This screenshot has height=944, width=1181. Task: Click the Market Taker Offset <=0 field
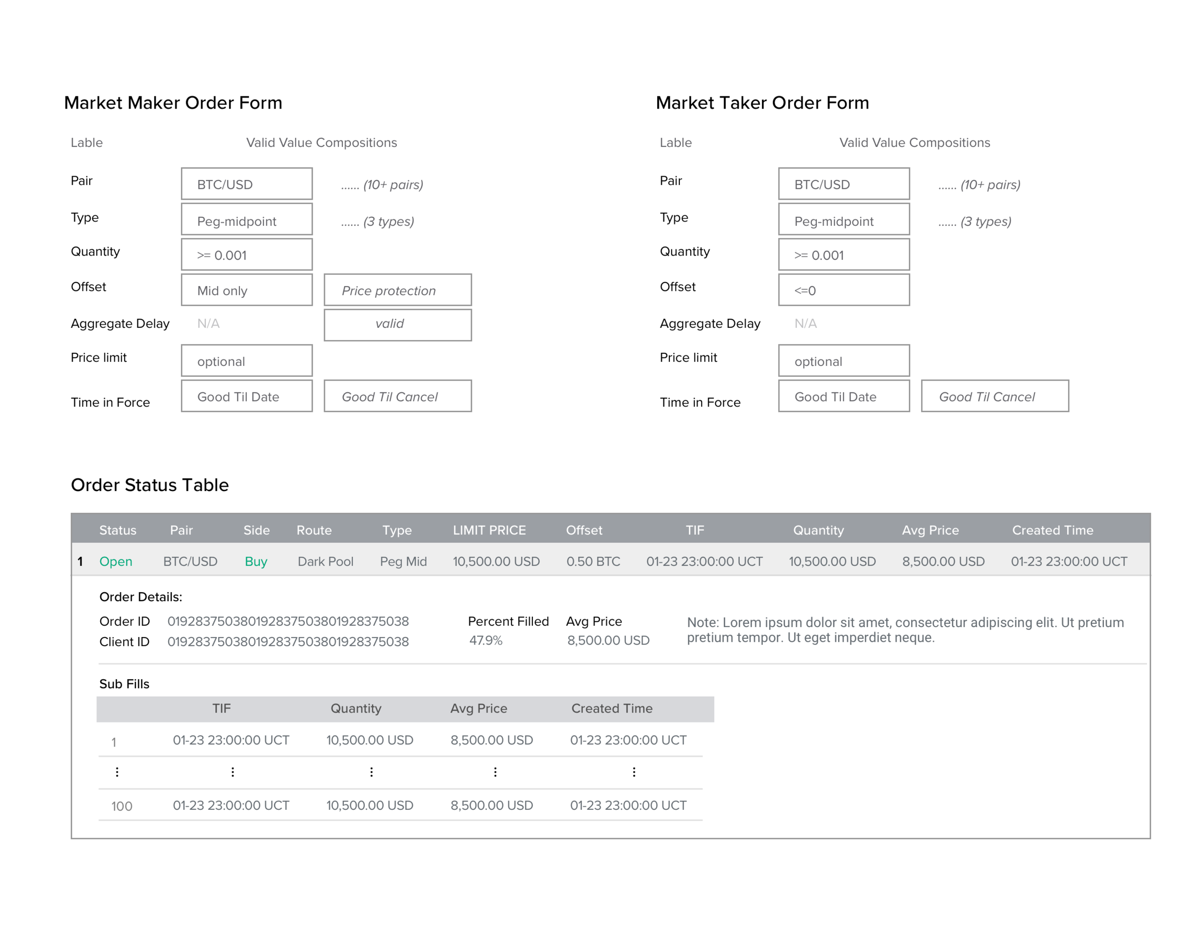coord(844,290)
